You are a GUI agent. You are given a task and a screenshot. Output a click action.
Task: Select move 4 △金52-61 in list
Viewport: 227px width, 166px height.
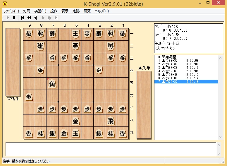186,71
